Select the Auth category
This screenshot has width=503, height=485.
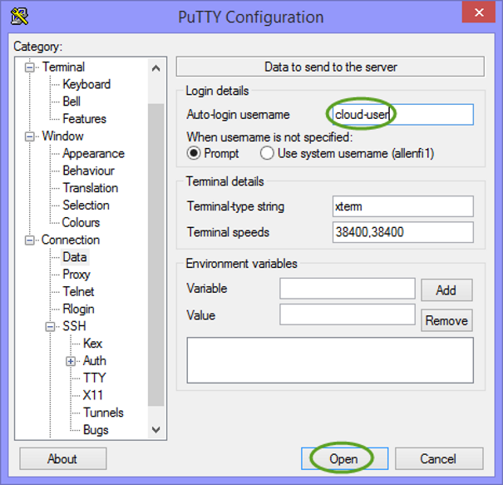(x=94, y=361)
